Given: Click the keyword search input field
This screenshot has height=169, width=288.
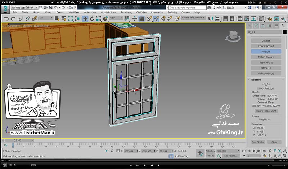Looking at the screenshot, I should (x=187, y=8).
